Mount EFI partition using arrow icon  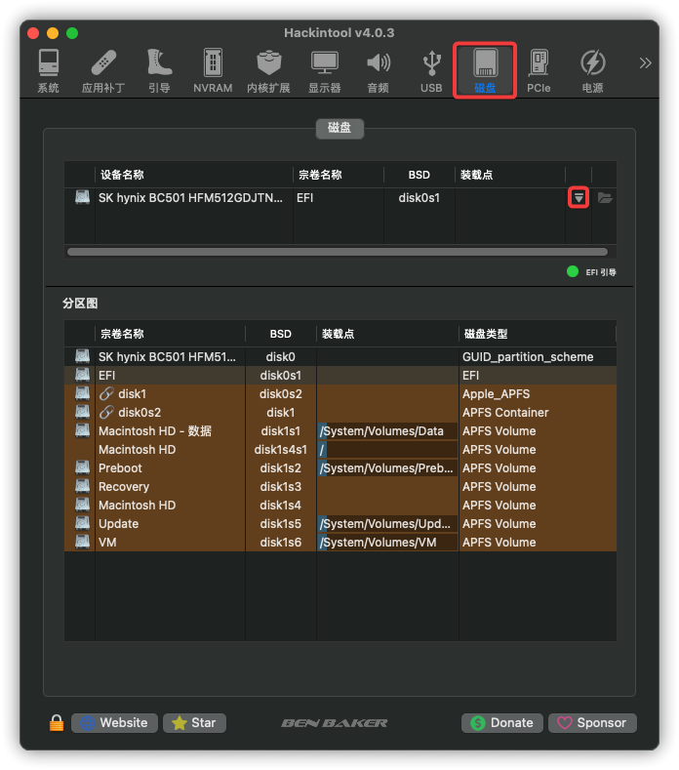tap(579, 198)
